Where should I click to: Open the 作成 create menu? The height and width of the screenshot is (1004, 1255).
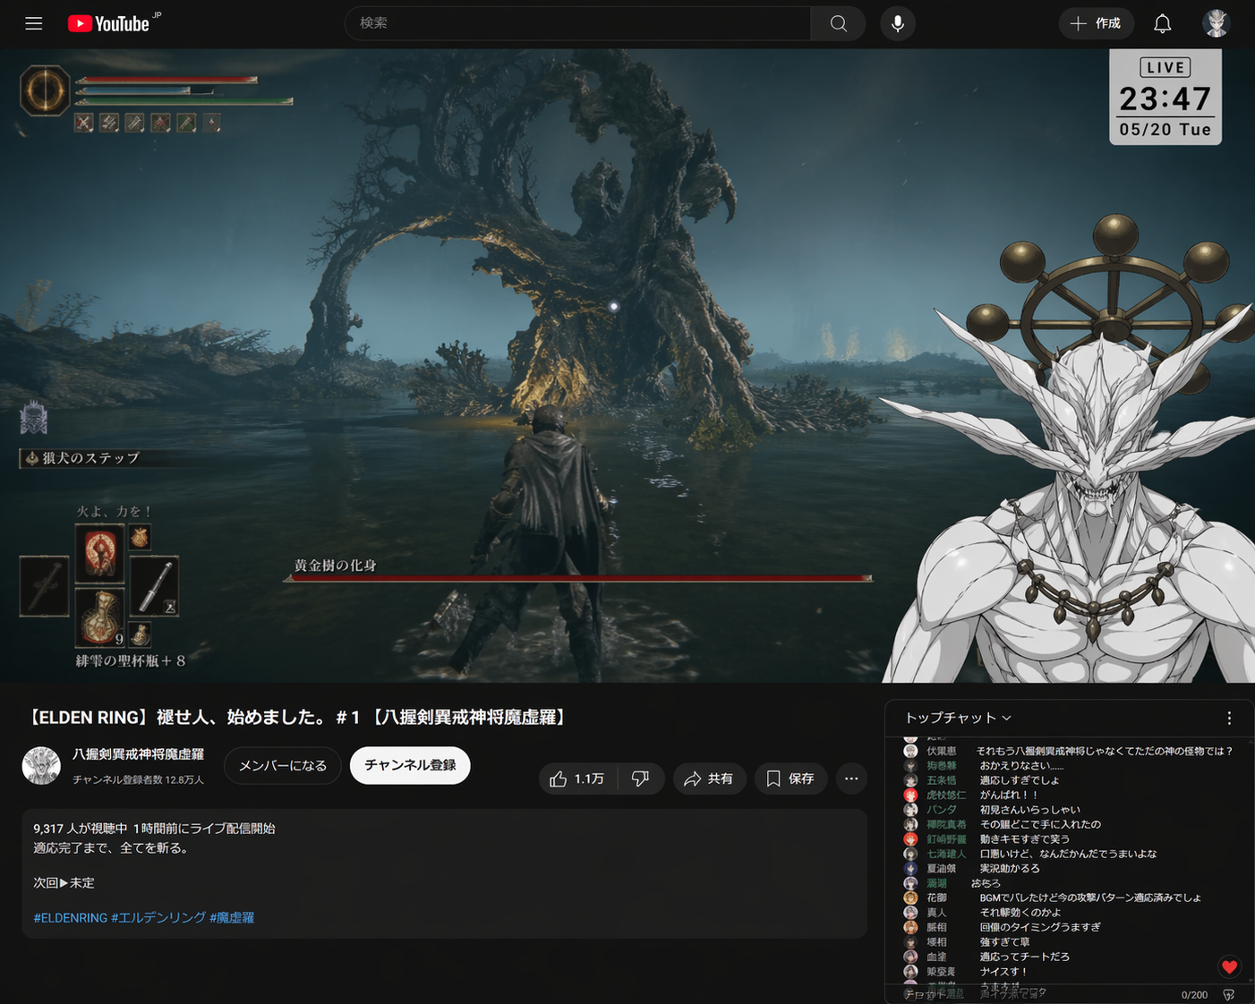[1096, 23]
